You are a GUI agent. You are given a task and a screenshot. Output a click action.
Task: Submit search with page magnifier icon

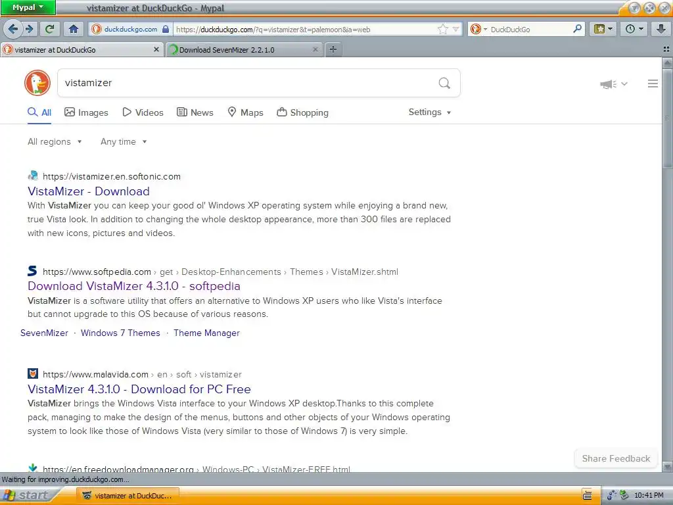(444, 83)
